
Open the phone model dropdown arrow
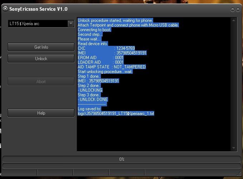tap(71, 24)
